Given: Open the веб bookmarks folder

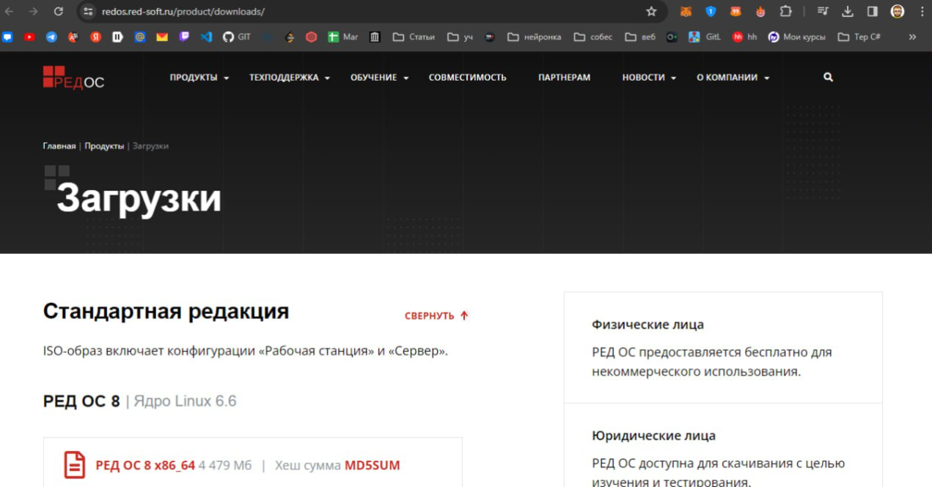Looking at the screenshot, I should point(640,37).
